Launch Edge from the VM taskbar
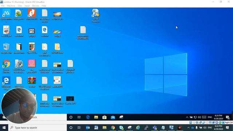 (88, 117)
